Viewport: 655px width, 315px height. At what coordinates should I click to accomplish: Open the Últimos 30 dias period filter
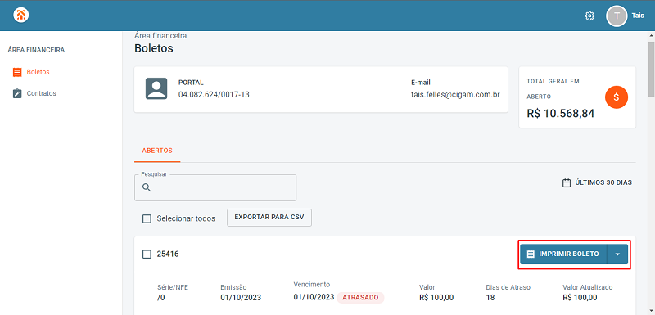(x=598, y=182)
